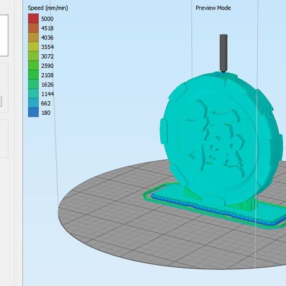286x286 pixels.
Task: Click the green 2108 speed color swatch
Action: (33, 75)
